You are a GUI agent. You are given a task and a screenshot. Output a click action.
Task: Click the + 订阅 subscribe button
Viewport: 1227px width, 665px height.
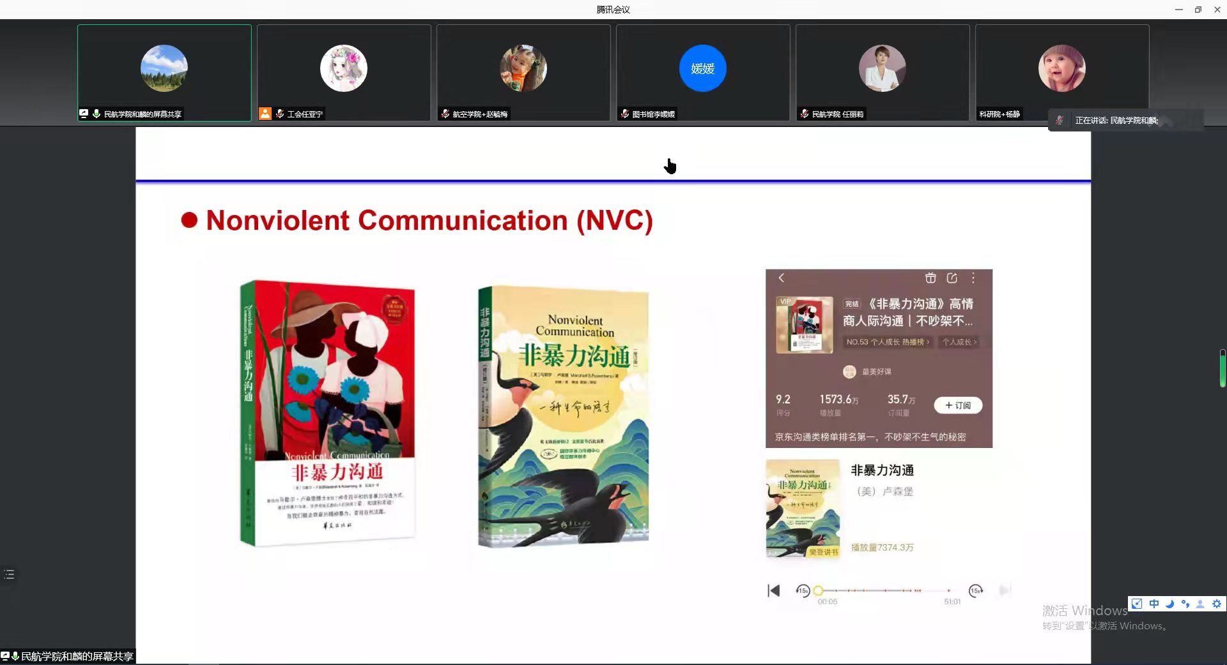pos(958,405)
